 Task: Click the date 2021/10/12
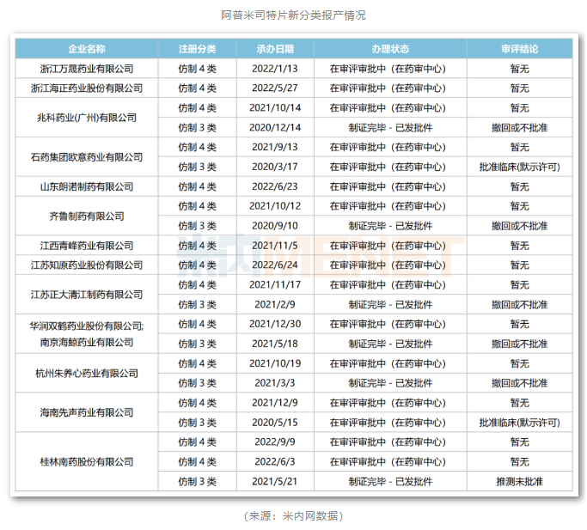pos(275,206)
